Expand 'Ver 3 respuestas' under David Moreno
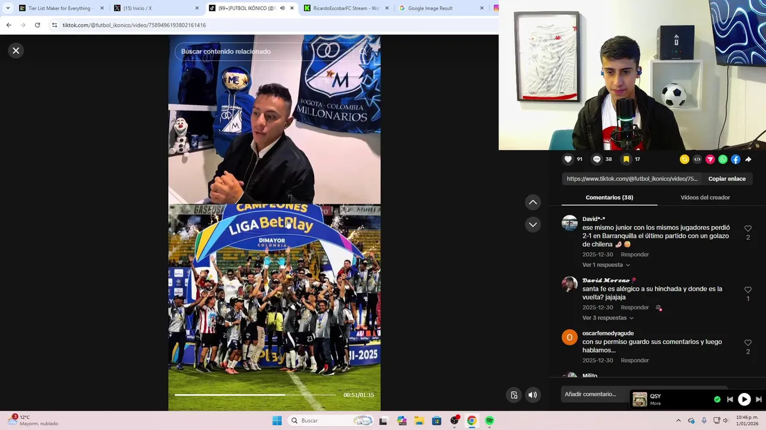 (x=607, y=318)
